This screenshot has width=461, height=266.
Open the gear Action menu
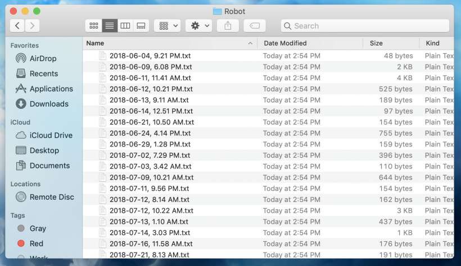click(200, 26)
